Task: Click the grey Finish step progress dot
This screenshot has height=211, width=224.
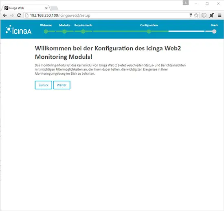Action: tap(214, 32)
